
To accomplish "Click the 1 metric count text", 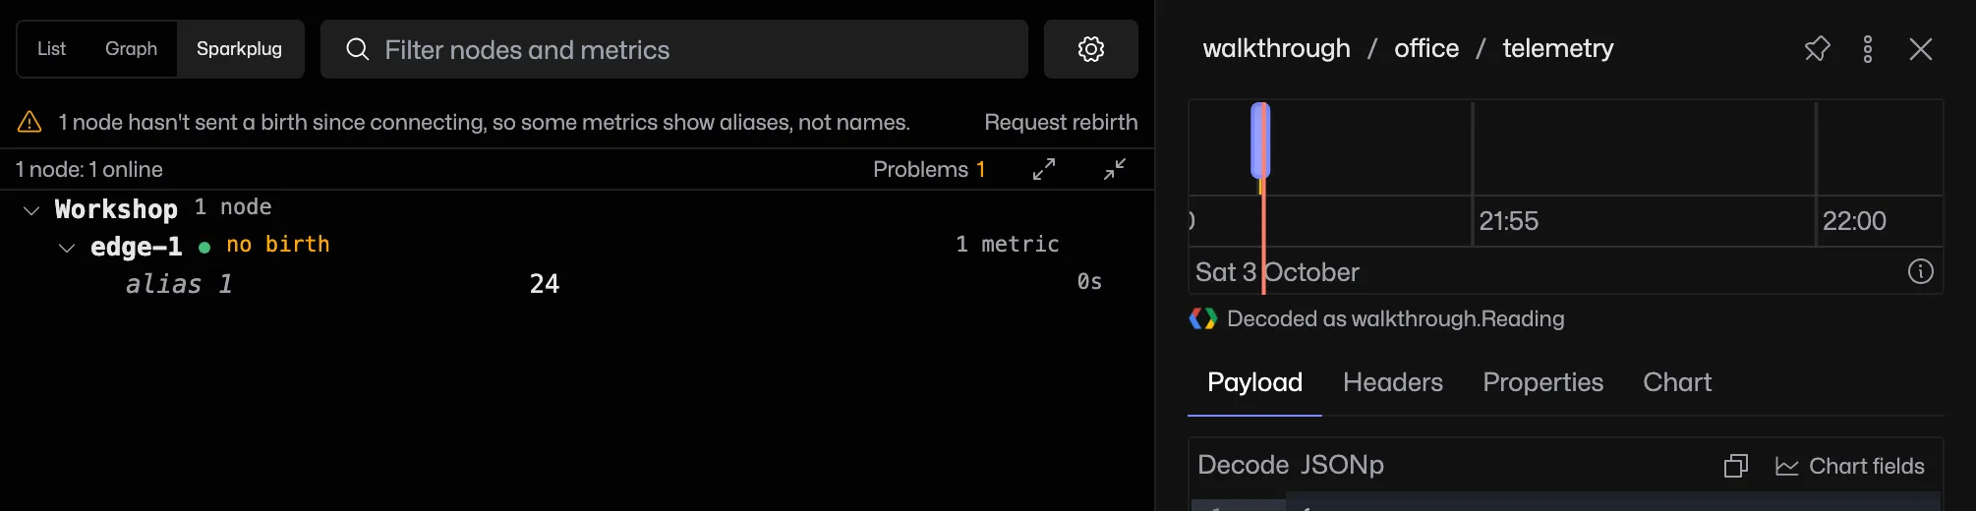I will [x=1008, y=244].
